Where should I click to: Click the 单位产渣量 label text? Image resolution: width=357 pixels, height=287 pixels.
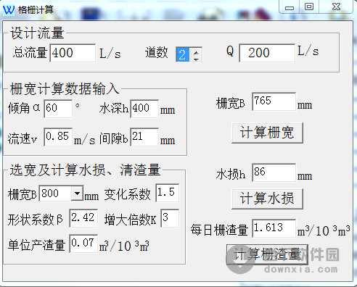pyautogui.click(x=36, y=245)
